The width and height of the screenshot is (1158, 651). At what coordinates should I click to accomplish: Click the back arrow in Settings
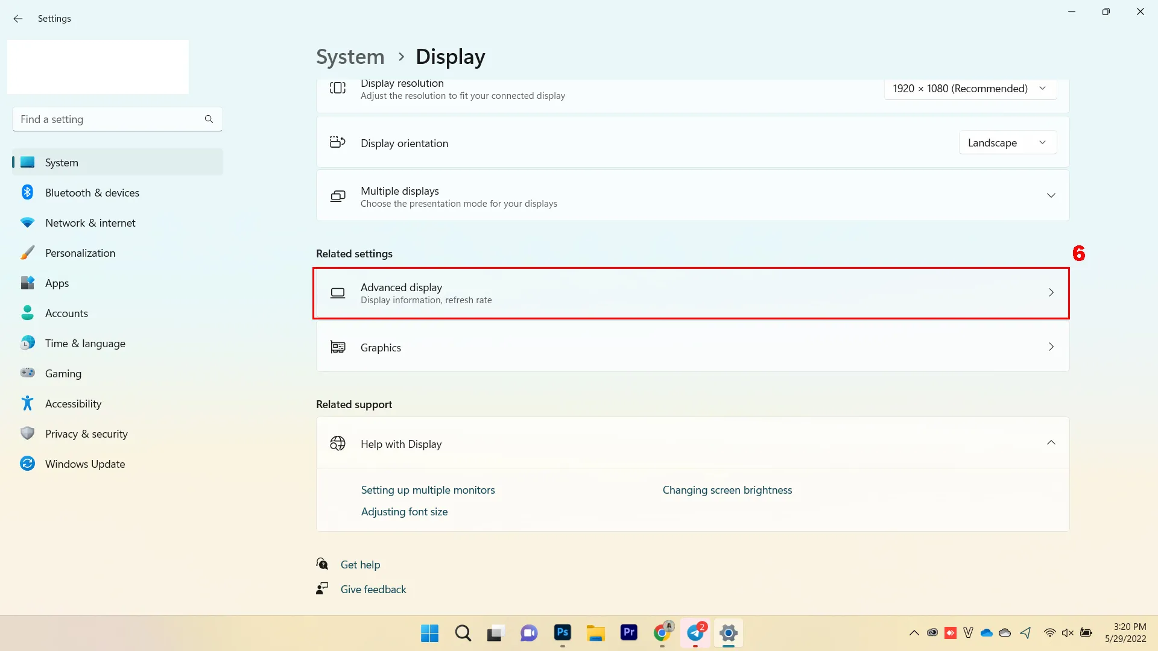coord(18,19)
